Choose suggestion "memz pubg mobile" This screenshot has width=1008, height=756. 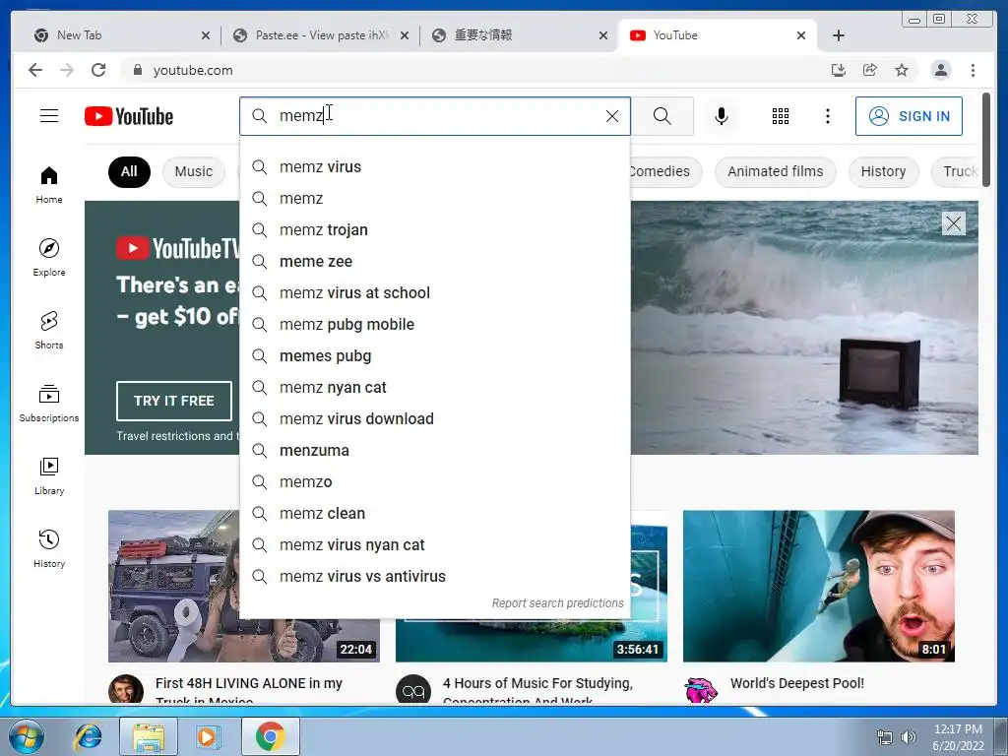coord(435,325)
